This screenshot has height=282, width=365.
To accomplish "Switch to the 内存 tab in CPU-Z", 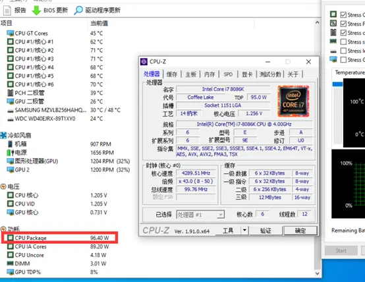I will [210, 74].
